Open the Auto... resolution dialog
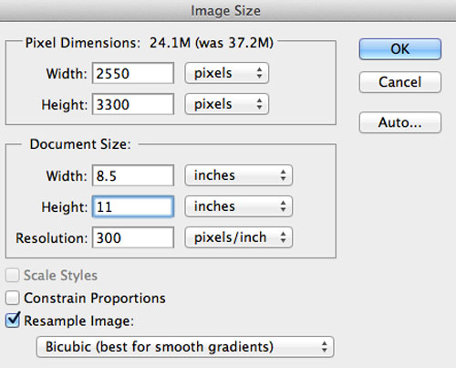Image resolution: width=456 pixels, height=368 pixels. [400, 122]
